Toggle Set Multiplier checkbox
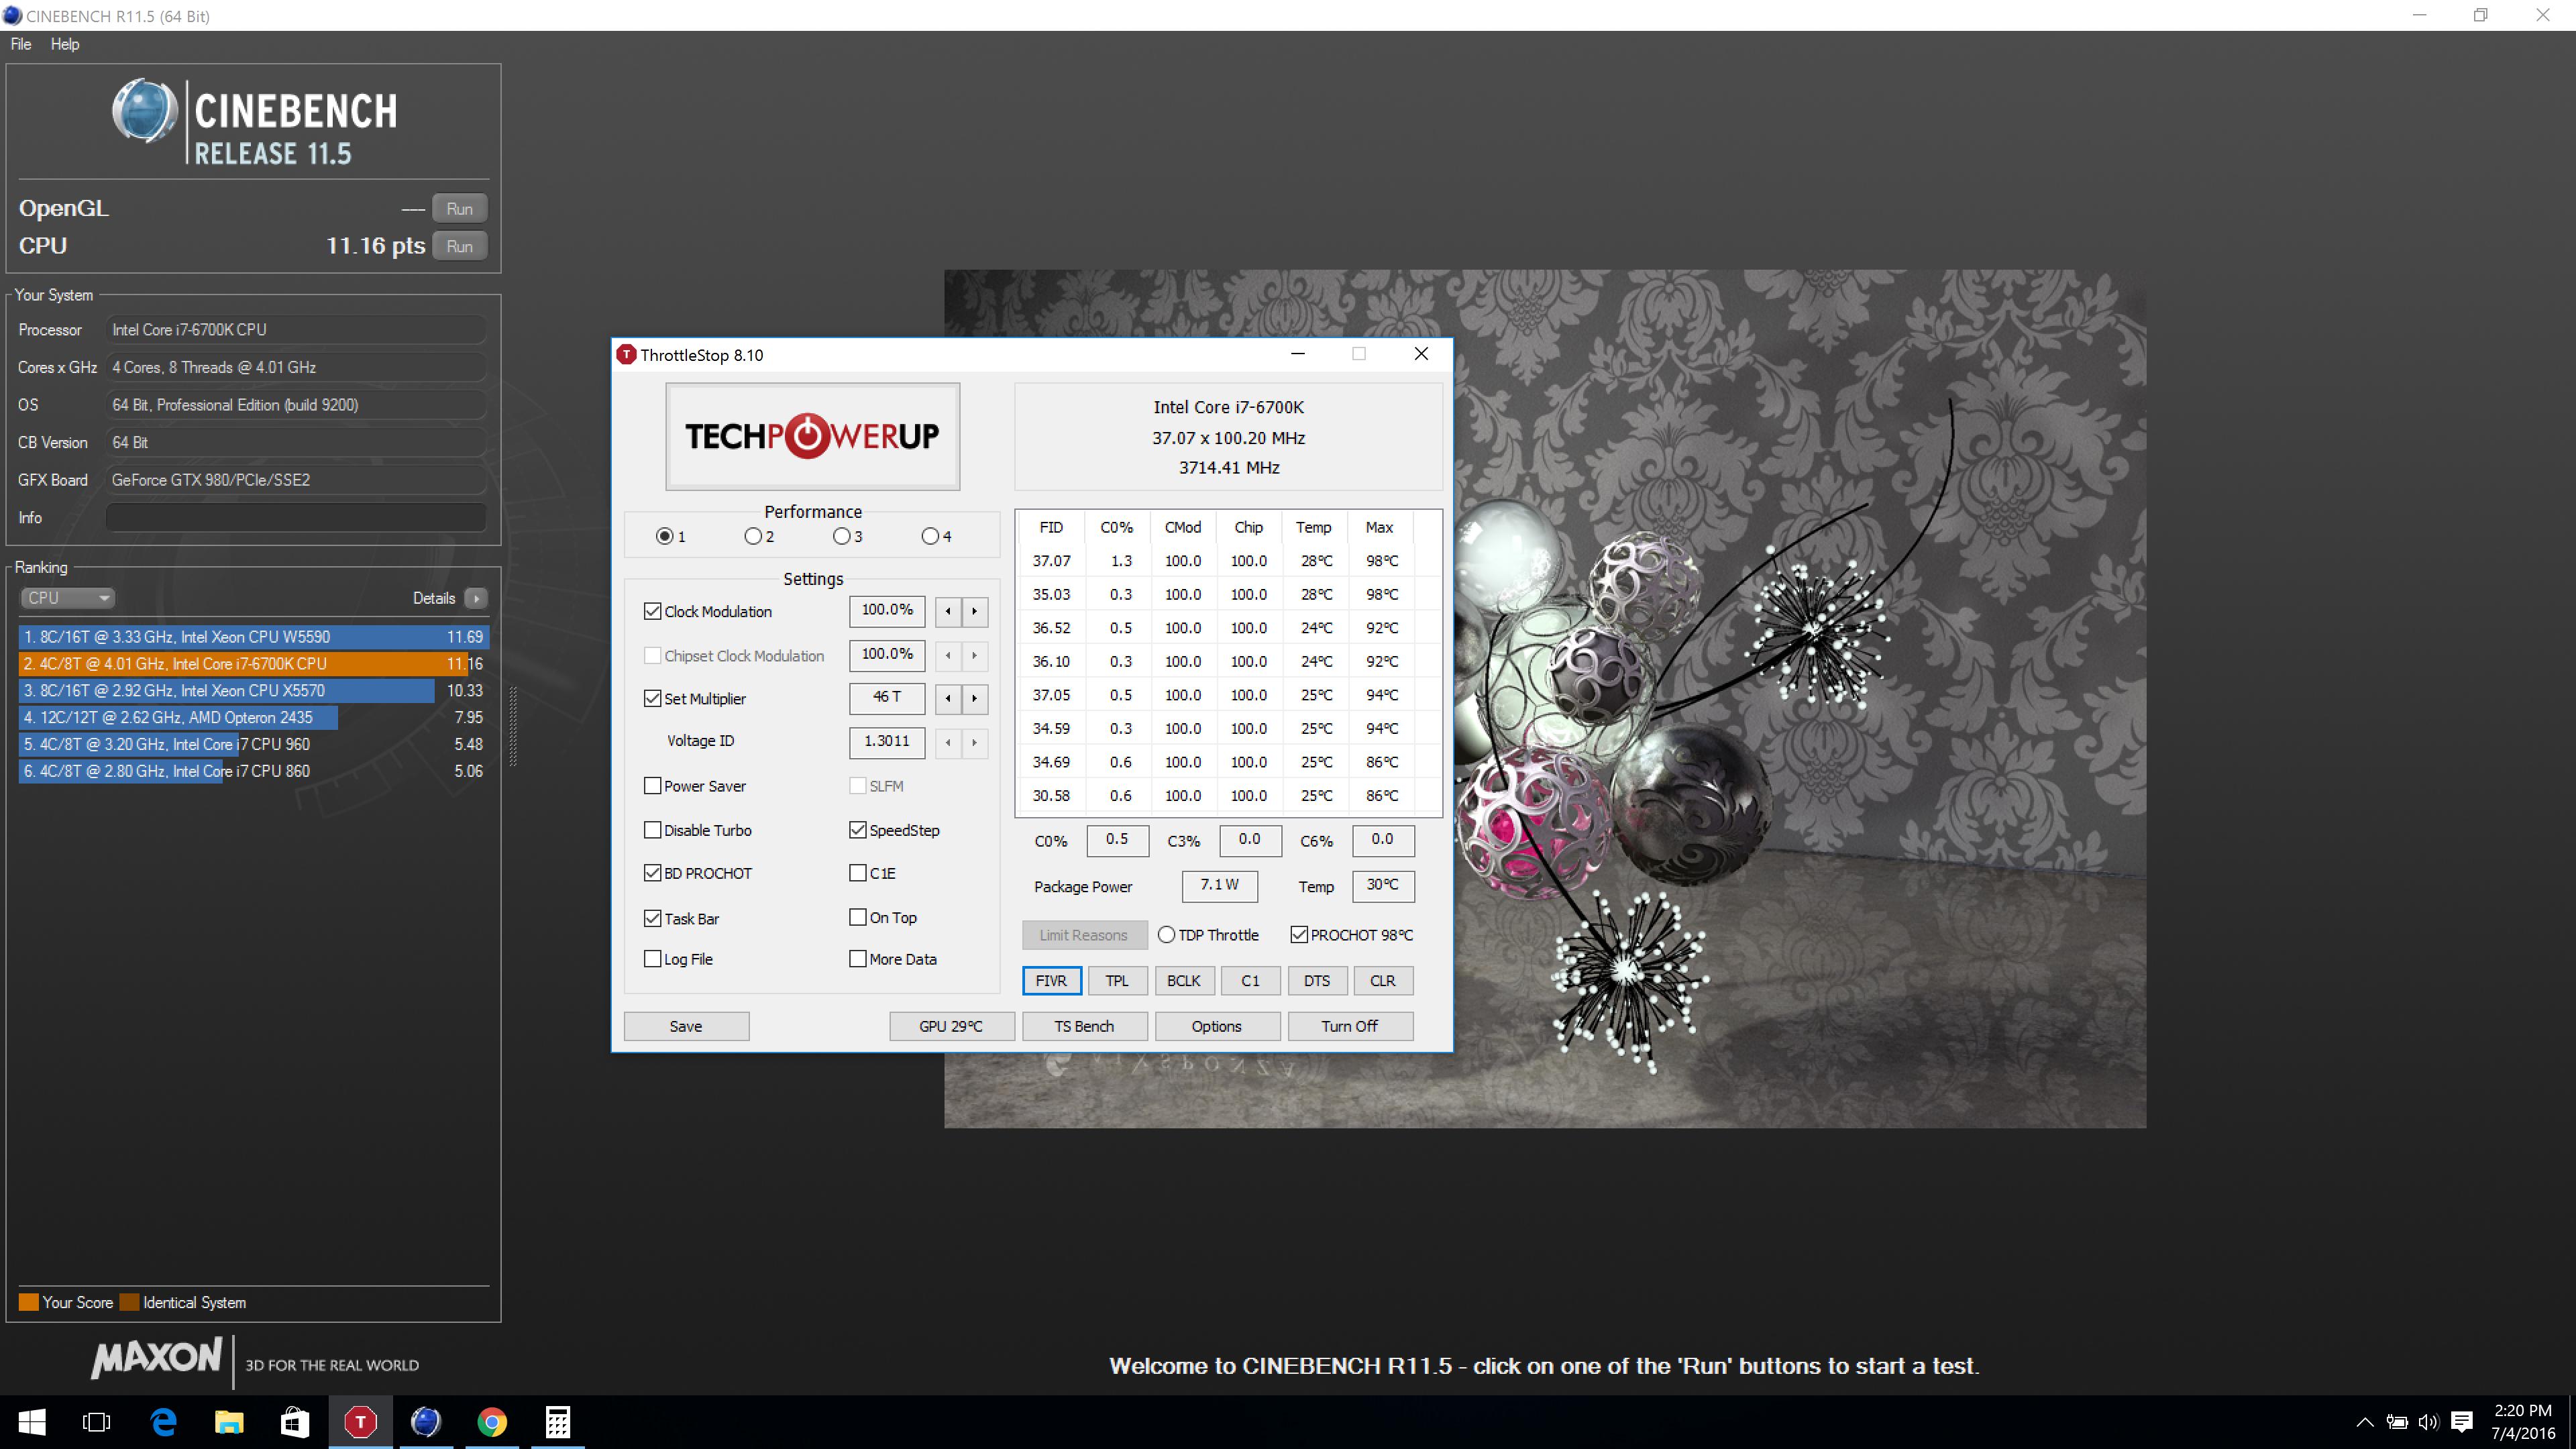Screen dimensions: 2576x1449 pos(652,698)
